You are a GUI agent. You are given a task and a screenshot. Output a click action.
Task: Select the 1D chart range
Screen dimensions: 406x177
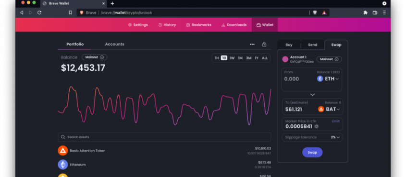click(224, 58)
